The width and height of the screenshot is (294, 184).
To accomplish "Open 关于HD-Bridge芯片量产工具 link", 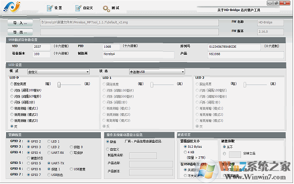I will tap(239, 10).
